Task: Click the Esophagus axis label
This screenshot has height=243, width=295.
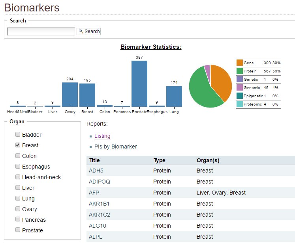Action: click(157, 111)
